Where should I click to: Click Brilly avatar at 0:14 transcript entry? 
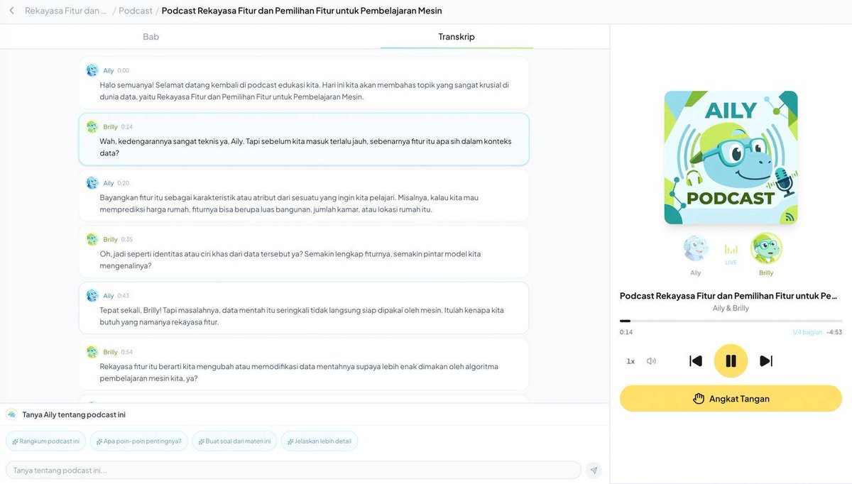pyautogui.click(x=92, y=126)
